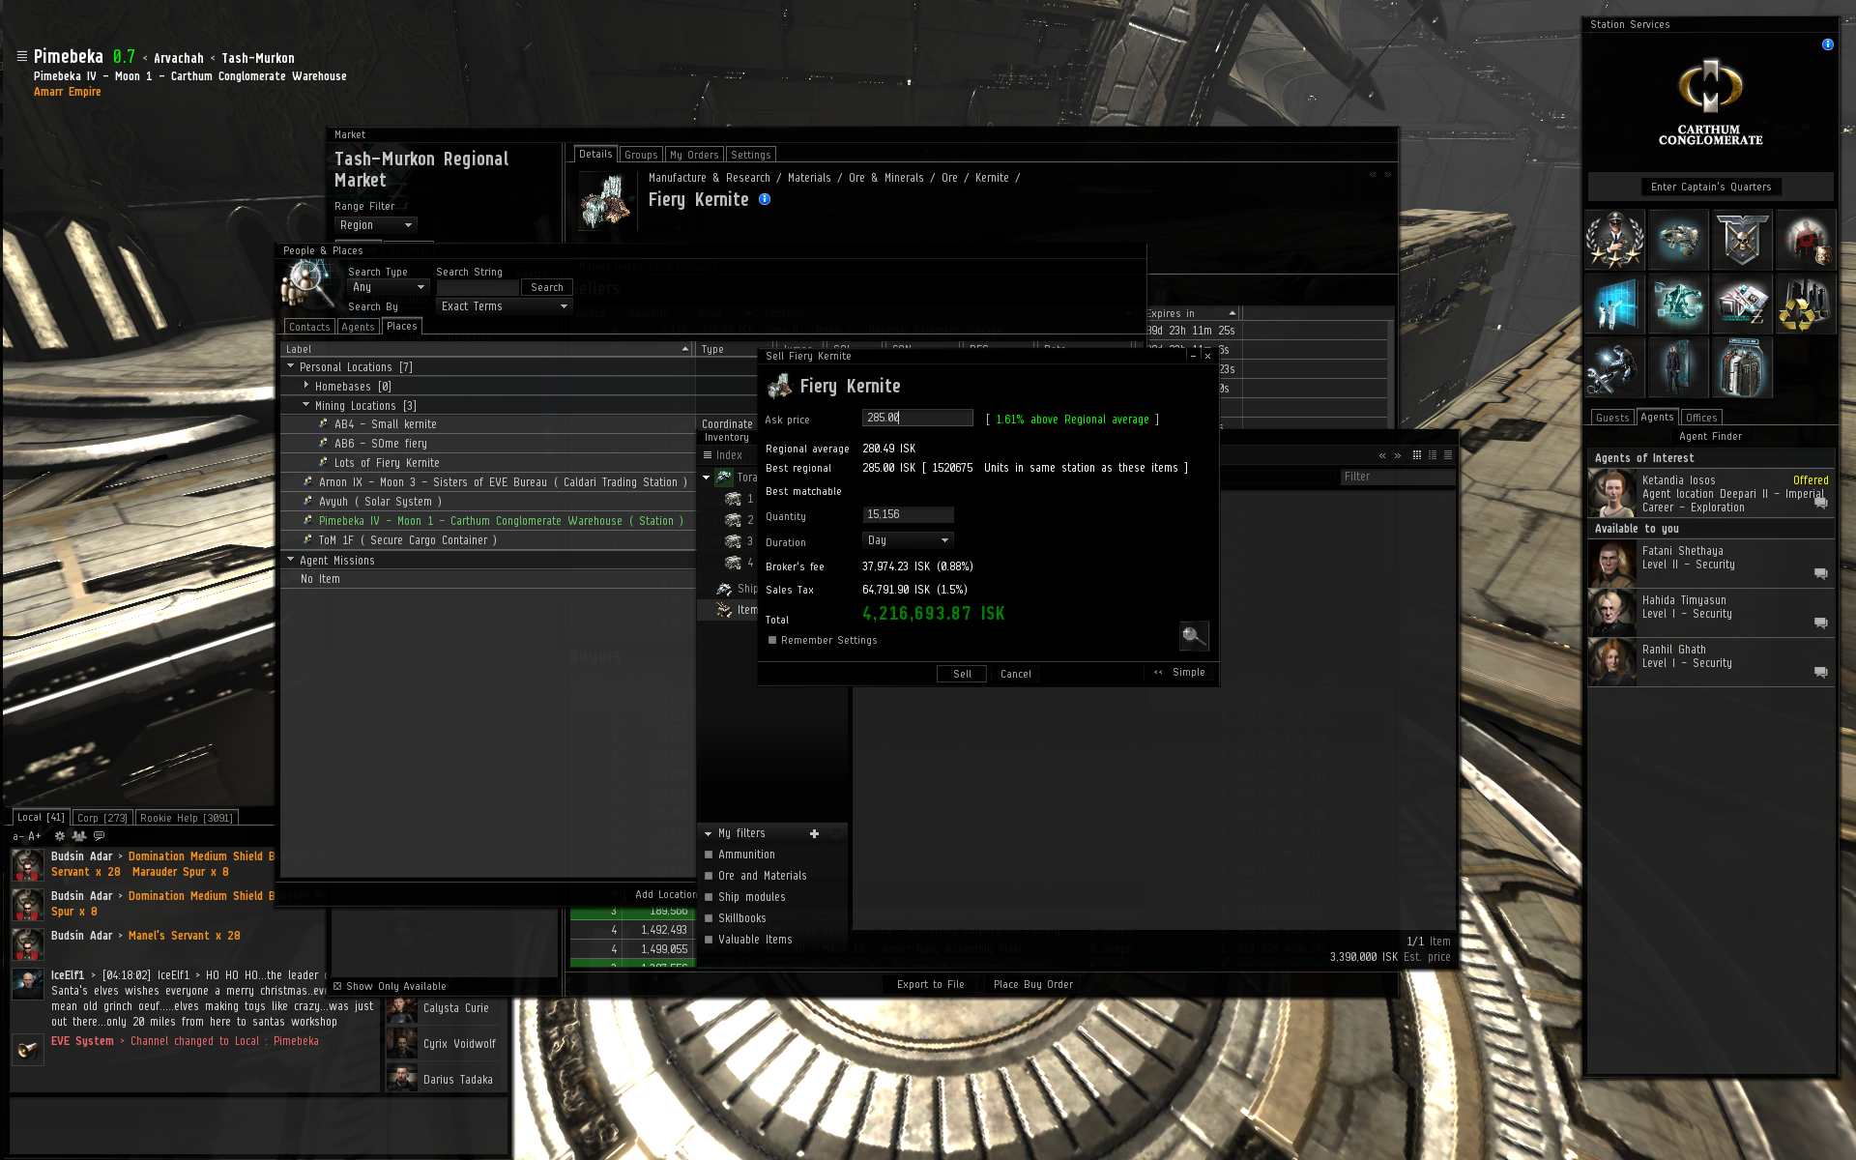The height and width of the screenshot is (1160, 1856).
Task: Collapse the My filters section
Action: point(709,833)
